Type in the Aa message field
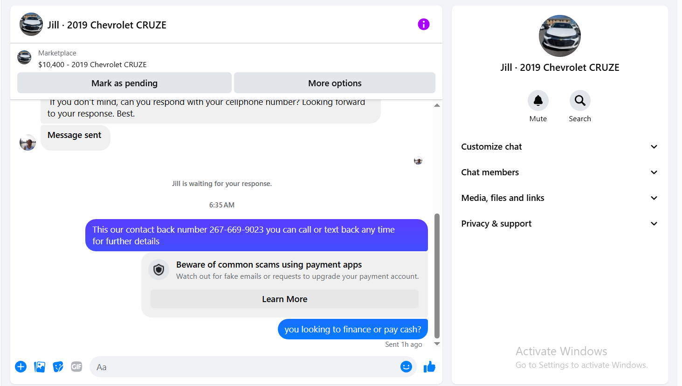This screenshot has height=386, width=682. [x=242, y=367]
